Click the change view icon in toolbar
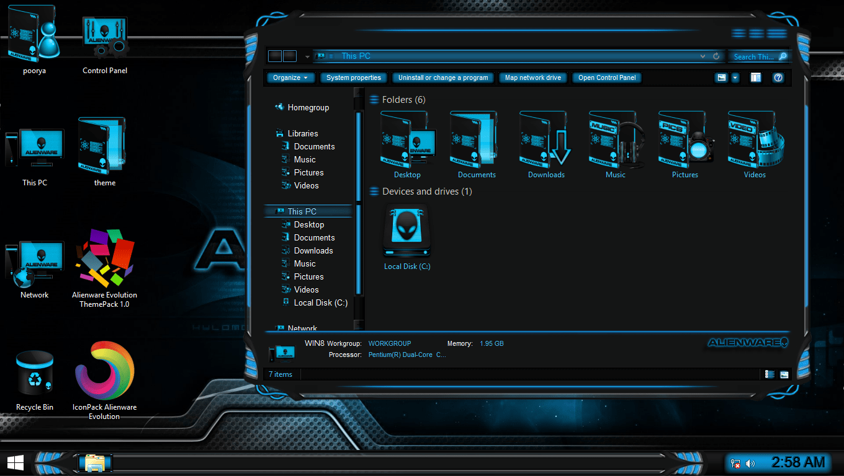Screen dimensions: 844x476 [721, 77]
